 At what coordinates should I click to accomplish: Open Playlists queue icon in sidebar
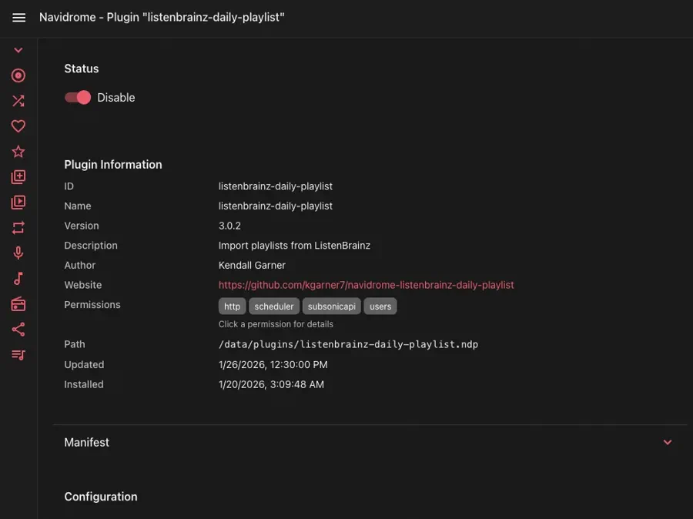pyautogui.click(x=18, y=355)
